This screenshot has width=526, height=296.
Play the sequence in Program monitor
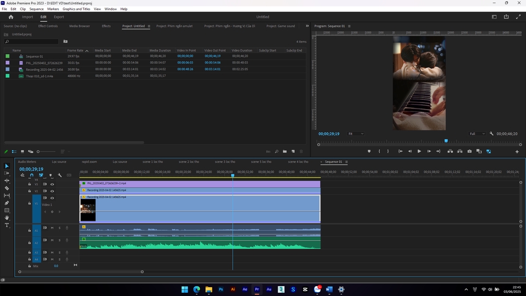[419, 151]
